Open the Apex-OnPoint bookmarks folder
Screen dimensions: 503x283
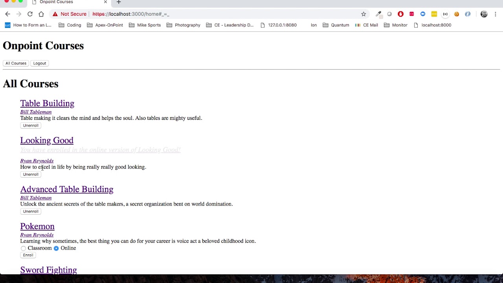click(x=105, y=25)
